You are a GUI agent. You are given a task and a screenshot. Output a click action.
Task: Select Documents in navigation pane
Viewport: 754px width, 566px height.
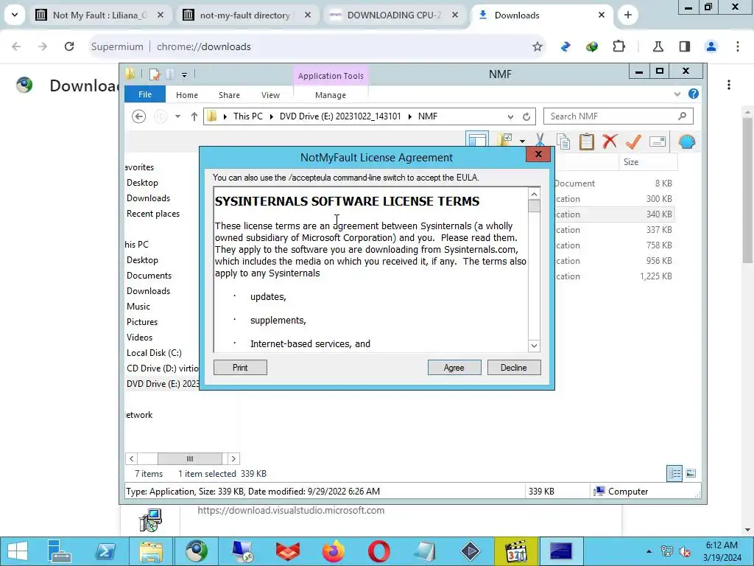[149, 276]
